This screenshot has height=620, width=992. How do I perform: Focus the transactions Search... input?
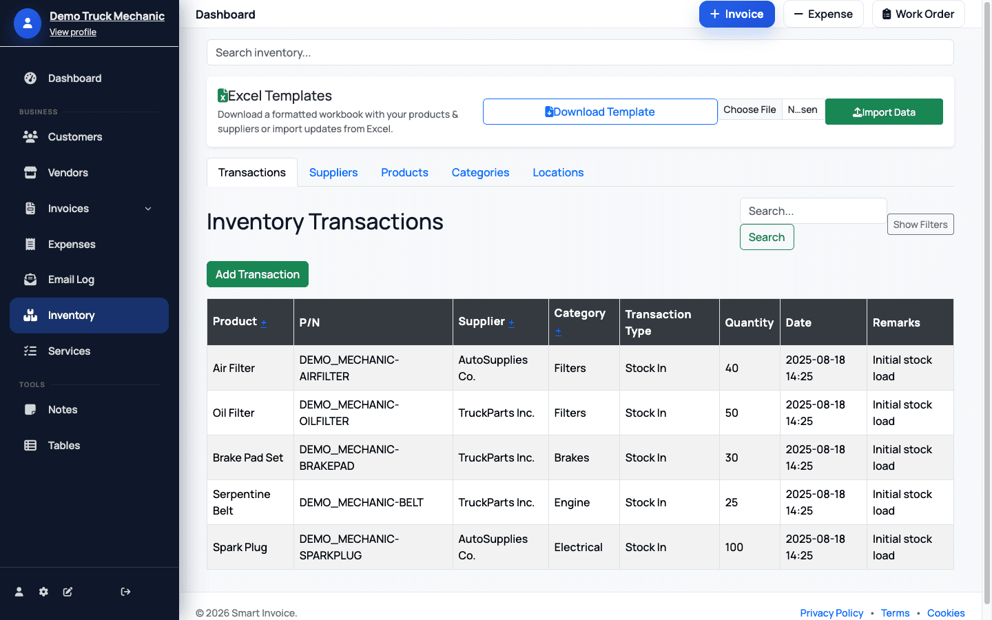click(813, 211)
